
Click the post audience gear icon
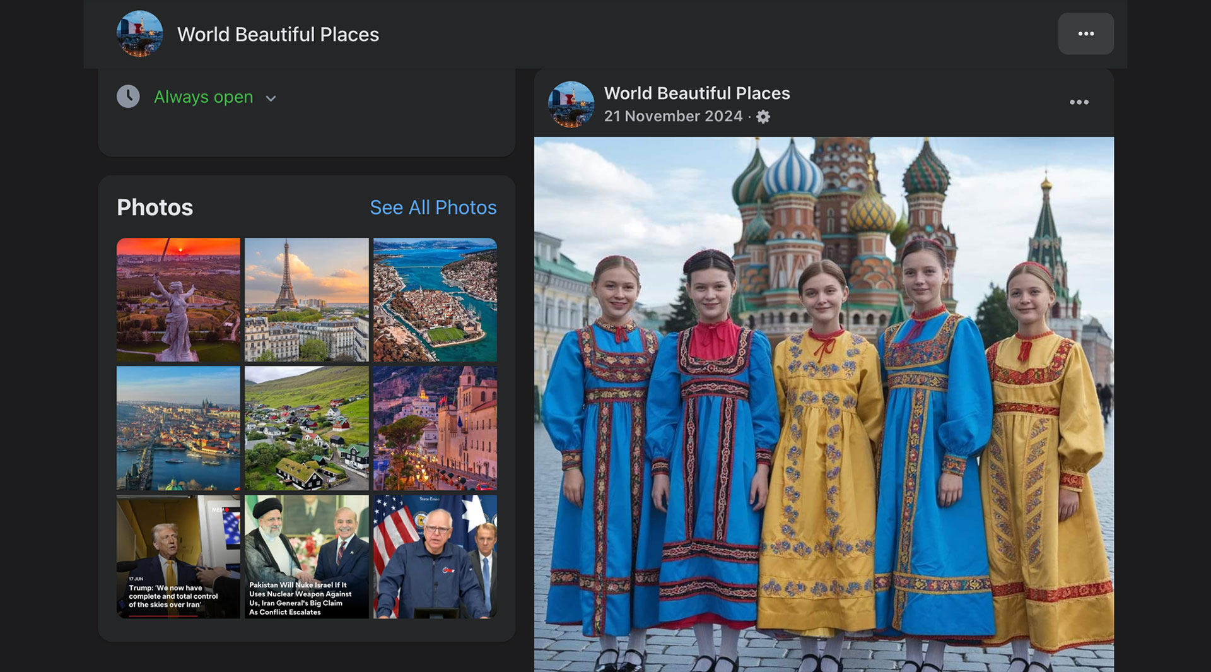point(763,117)
